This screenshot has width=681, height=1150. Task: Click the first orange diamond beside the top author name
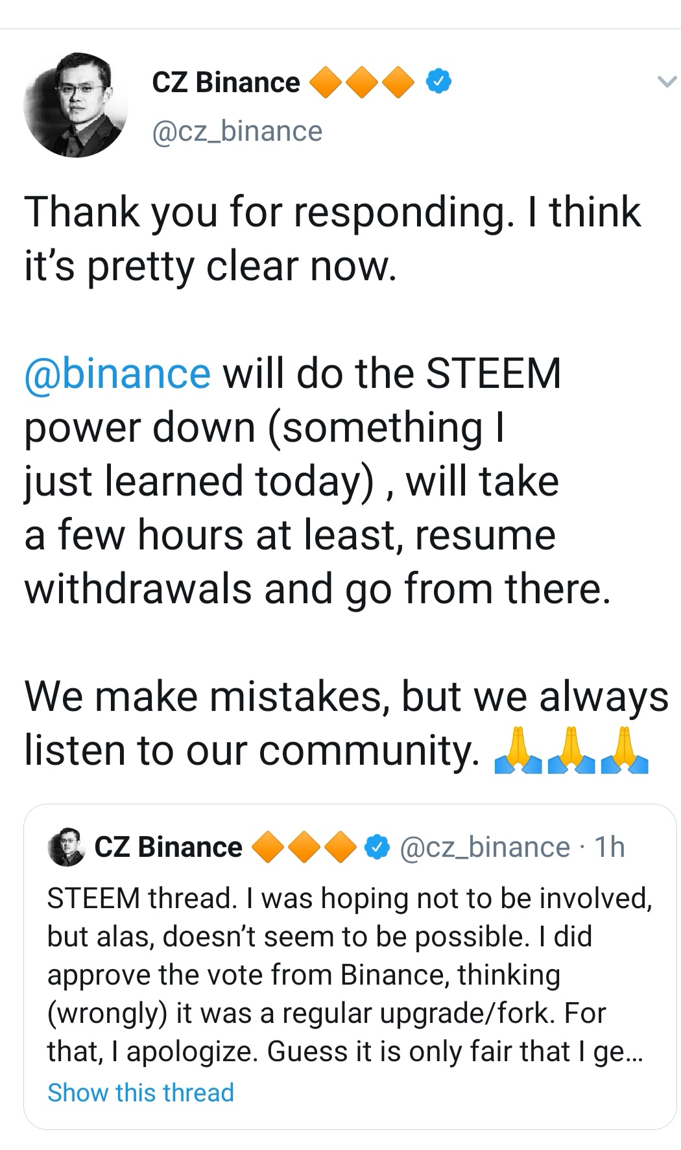(326, 83)
